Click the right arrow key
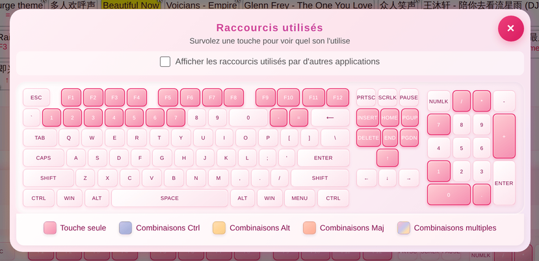This screenshot has width=539, height=261. coord(409,179)
